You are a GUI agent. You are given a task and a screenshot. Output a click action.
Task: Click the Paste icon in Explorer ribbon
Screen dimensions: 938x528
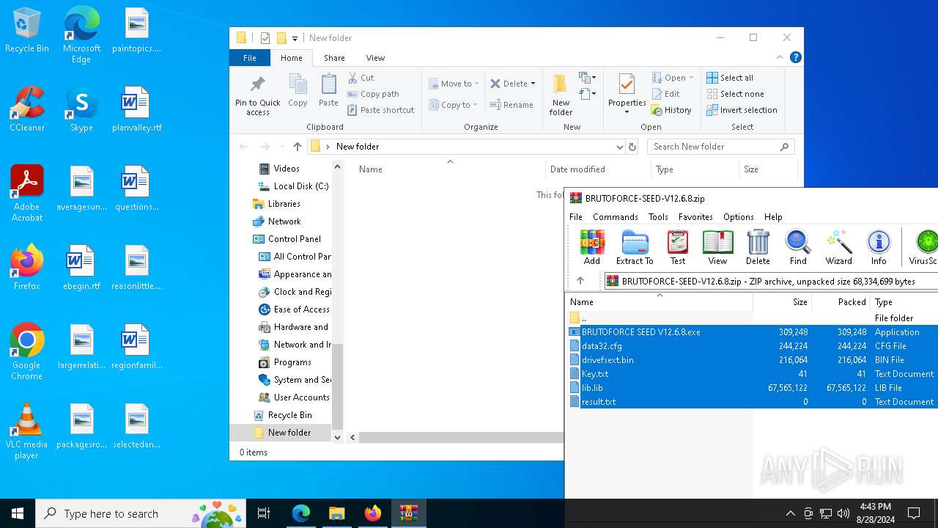point(328,90)
